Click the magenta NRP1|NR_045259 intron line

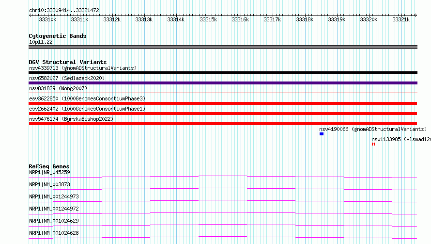223,177
